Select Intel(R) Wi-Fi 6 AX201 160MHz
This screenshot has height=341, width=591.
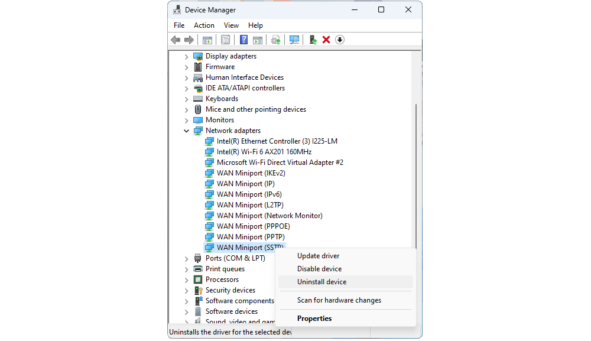point(264,152)
